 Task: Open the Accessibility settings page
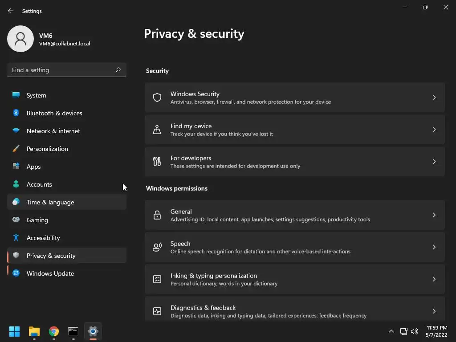click(43, 238)
